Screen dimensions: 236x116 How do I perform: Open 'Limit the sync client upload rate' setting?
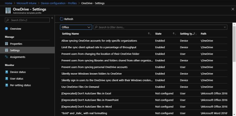pyautogui.click(x=99, y=47)
